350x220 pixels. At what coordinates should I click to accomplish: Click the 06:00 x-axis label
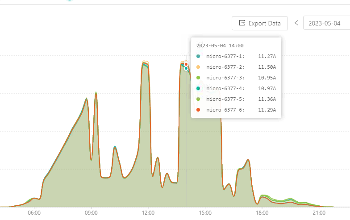point(34,213)
